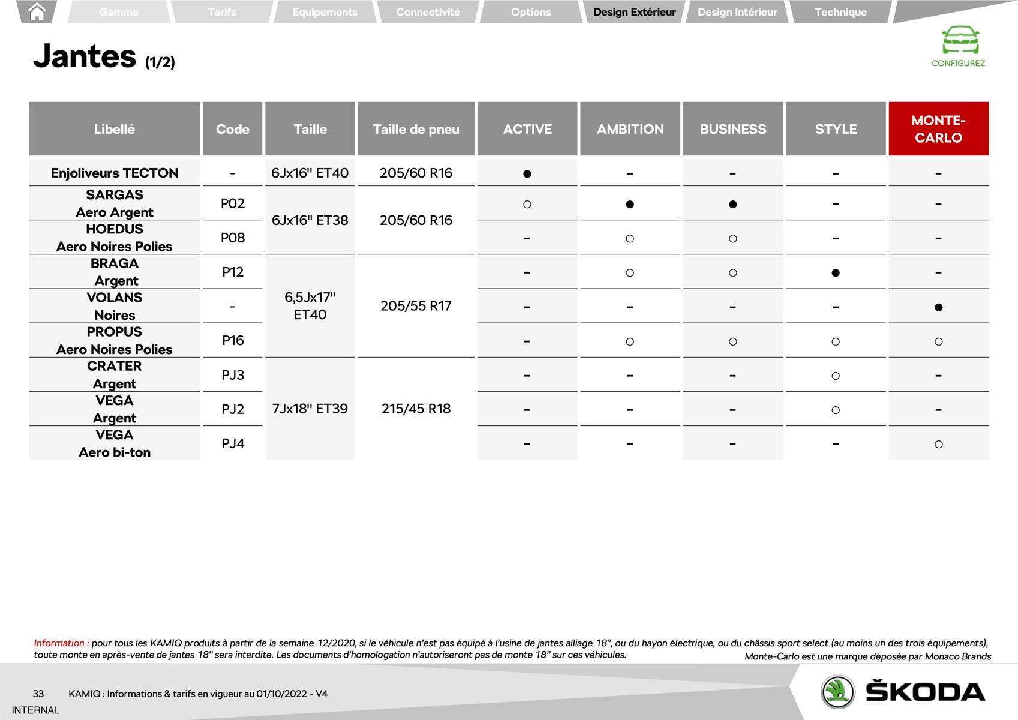Click filled dot for VOLANS under MONTE-CARLO
This screenshot has width=1018, height=720.
pos(939,307)
